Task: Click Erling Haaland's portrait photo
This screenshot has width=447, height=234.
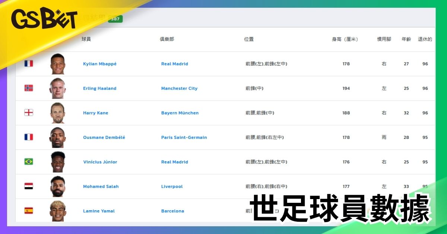Action: [58, 88]
